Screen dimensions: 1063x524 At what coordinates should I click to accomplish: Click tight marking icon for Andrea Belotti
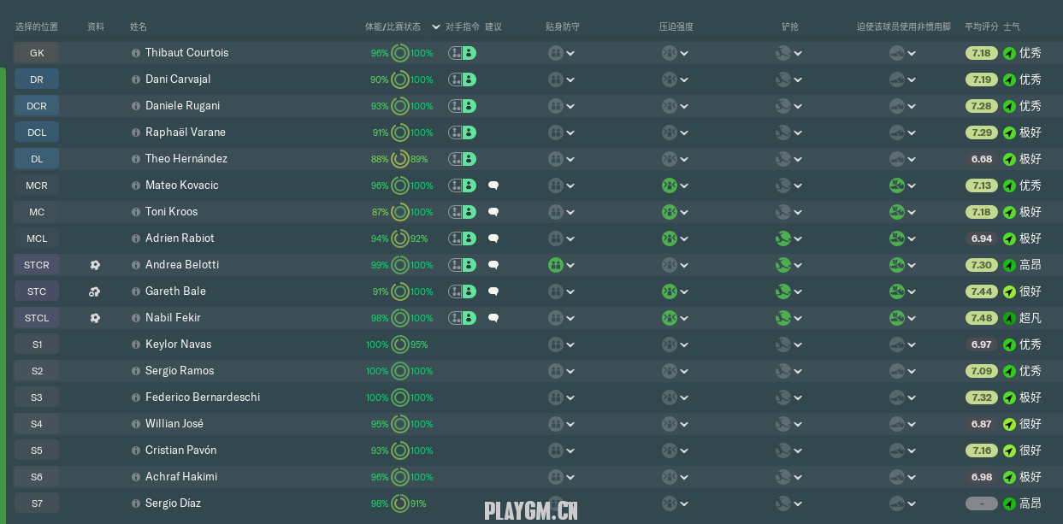[556, 265]
